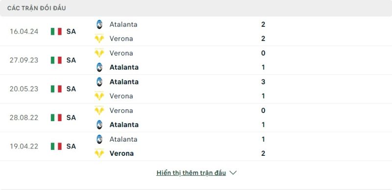Viewport: 392px width, 190px height.
Task: Open SA league label on 19.04.22 row
Action: click(x=71, y=146)
